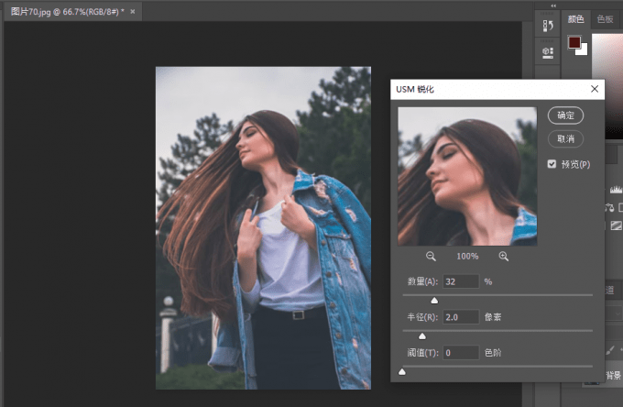Toggle the 预览(P) checkbox
This screenshot has height=407, width=623.
552,164
